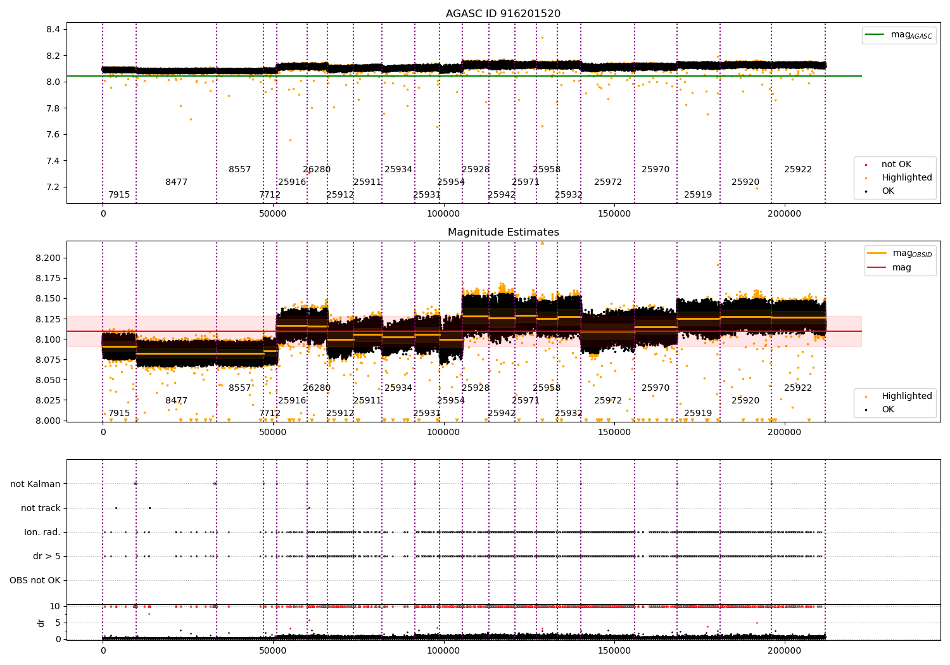950x665 pixels.
Task: Click OBSID label '25954' in the Magnitude Estimates plot
Action: (451, 400)
